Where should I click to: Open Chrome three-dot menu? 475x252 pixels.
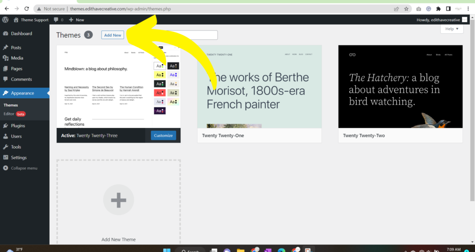(468, 8)
